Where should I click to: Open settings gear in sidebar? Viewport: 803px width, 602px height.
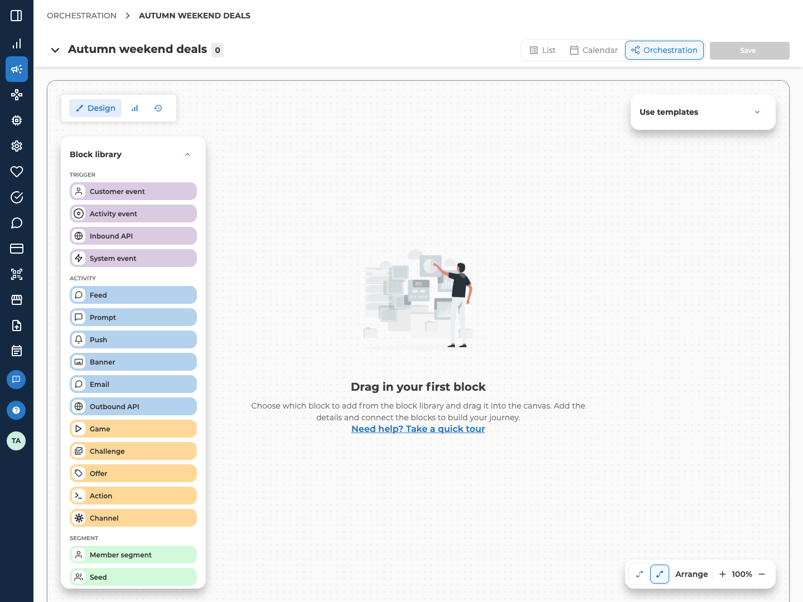(17, 146)
